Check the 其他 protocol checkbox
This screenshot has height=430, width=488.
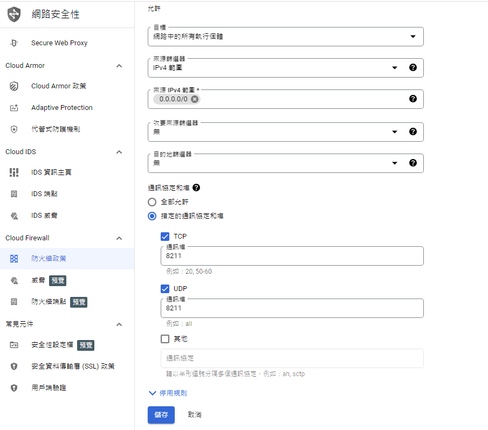165,339
